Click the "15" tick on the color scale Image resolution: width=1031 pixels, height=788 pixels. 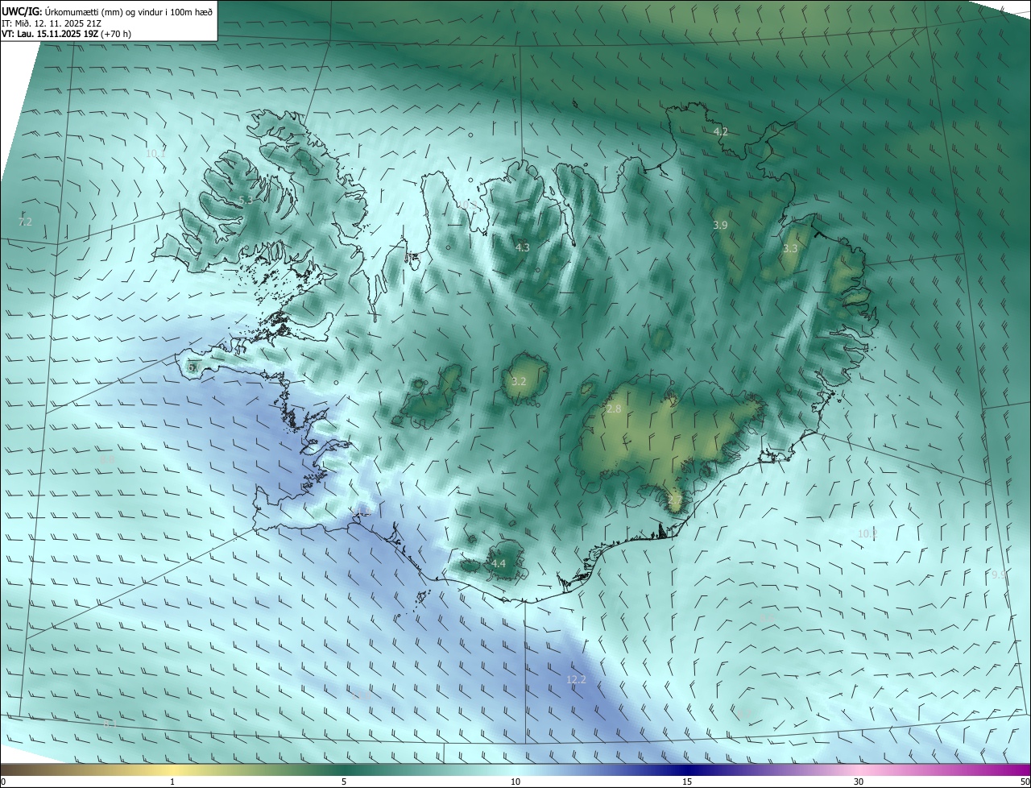tap(687, 782)
